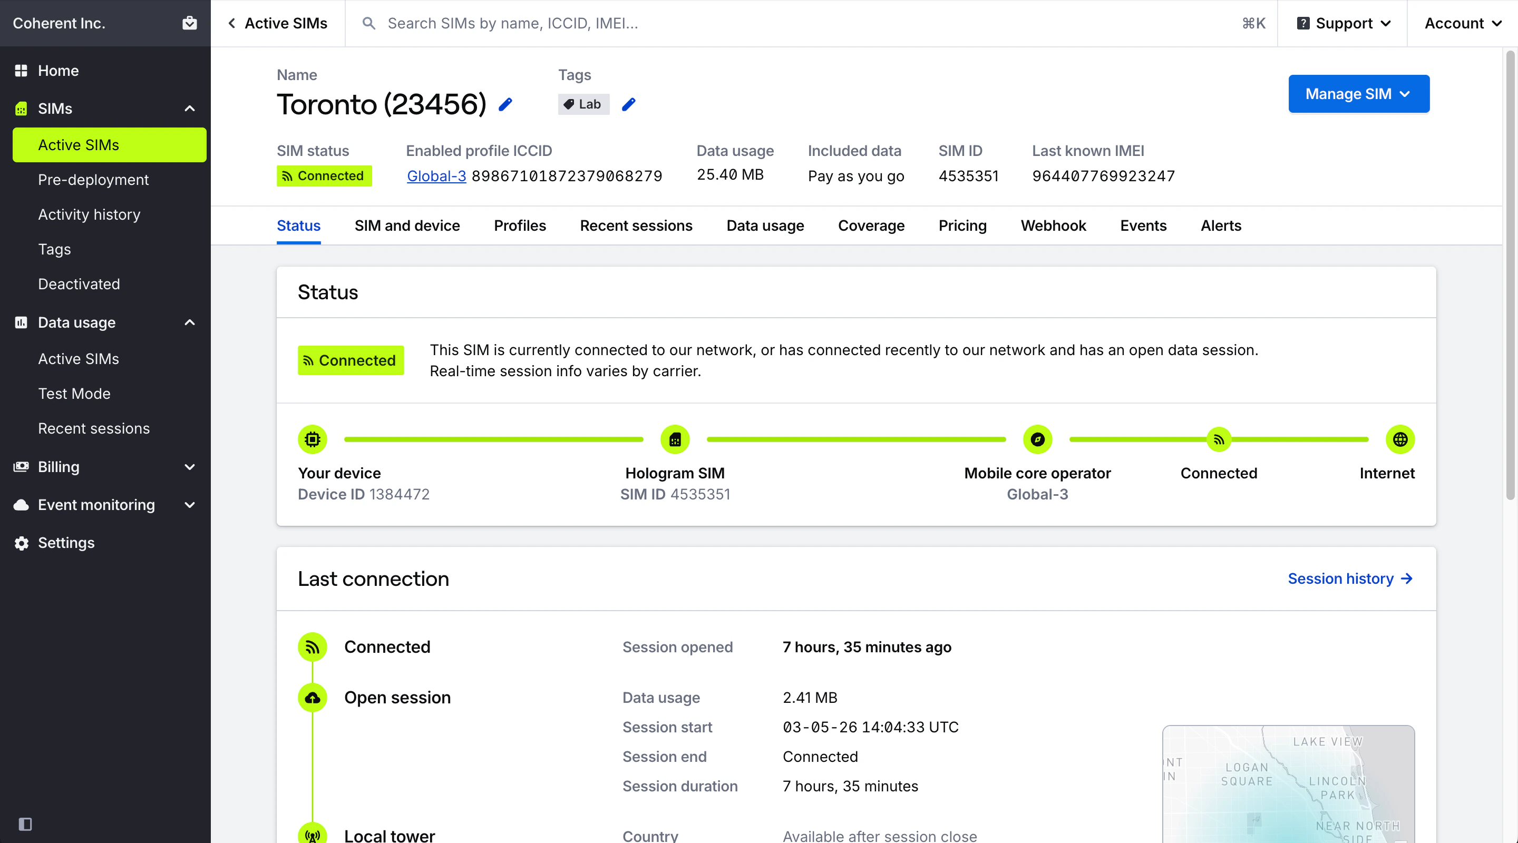Click the Internet globe icon
1518x843 pixels.
pyautogui.click(x=1400, y=439)
